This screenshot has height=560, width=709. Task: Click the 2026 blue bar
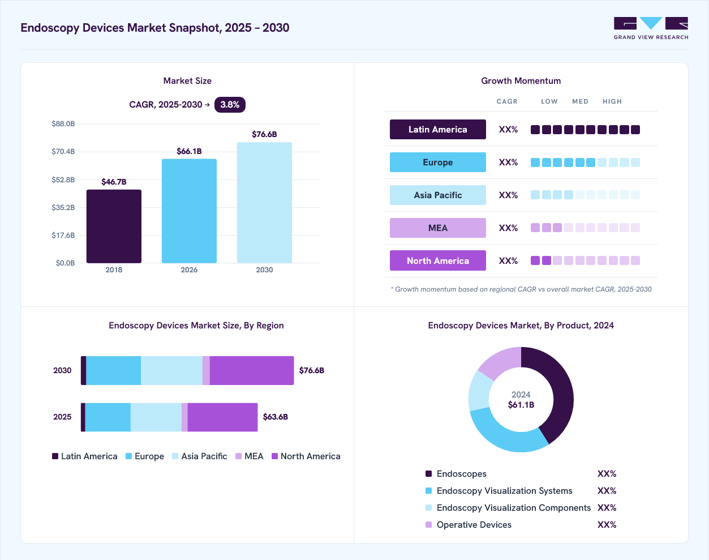click(189, 211)
